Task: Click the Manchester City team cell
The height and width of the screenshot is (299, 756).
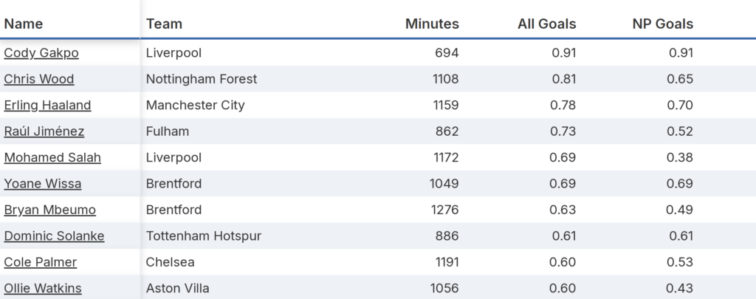Action: tap(196, 106)
